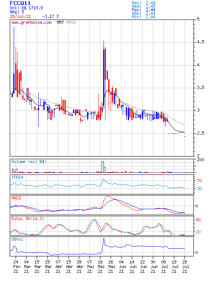This screenshot has height=281, width=213.
Task: Click the FCCQ11 ticker title
Action: click(x=20, y=3)
